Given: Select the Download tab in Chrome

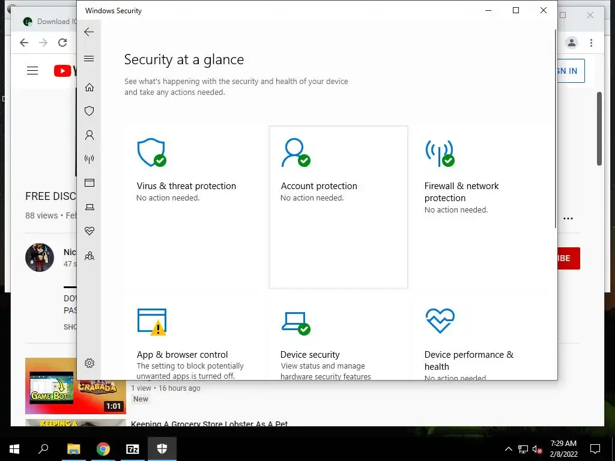Looking at the screenshot, I should pyautogui.click(x=50, y=22).
